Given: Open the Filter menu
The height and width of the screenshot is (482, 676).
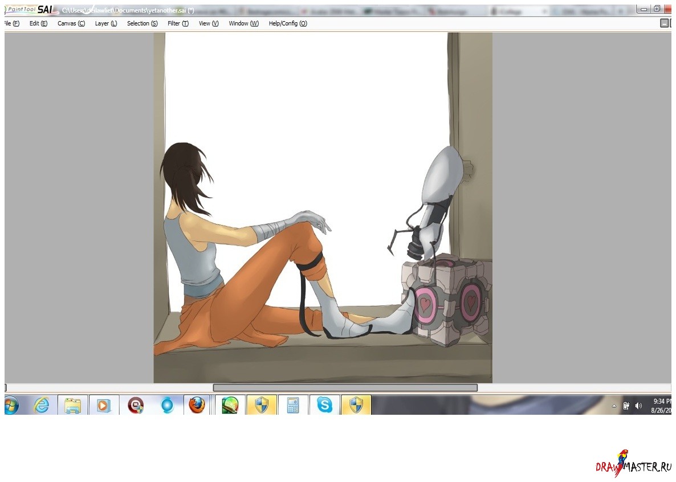Looking at the screenshot, I should pos(178,23).
